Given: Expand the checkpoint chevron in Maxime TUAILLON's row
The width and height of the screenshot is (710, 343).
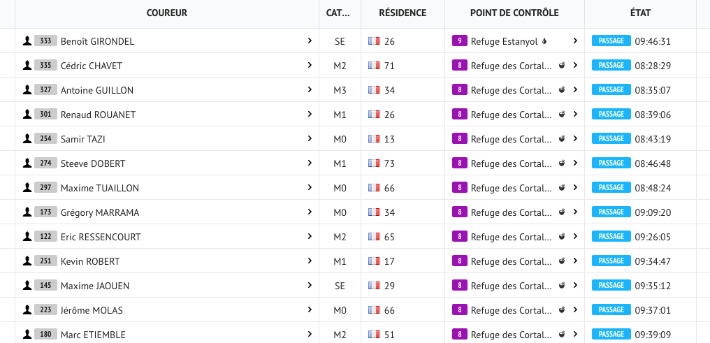Looking at the screenshot, I should point(575,188).
